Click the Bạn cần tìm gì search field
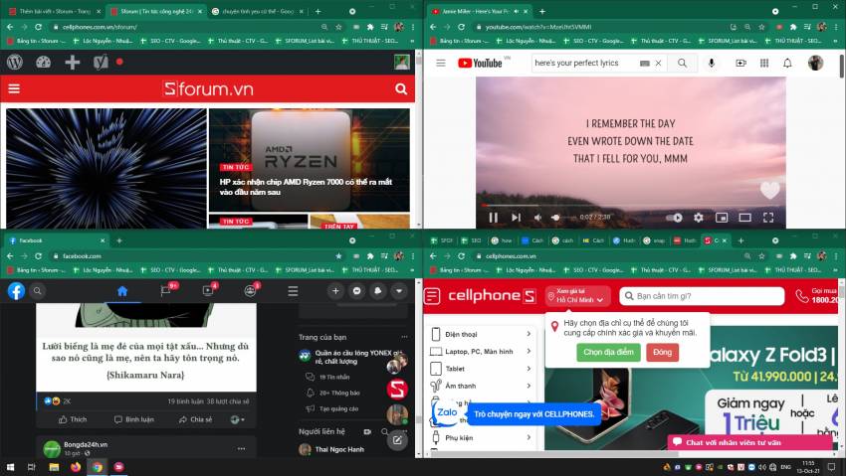The image size is (846, 476). [x=702, y=295]
